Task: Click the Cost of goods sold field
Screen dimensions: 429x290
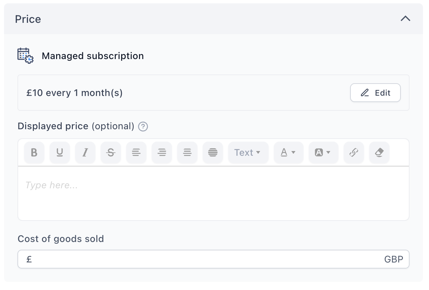Action: [x=213, y=259]
